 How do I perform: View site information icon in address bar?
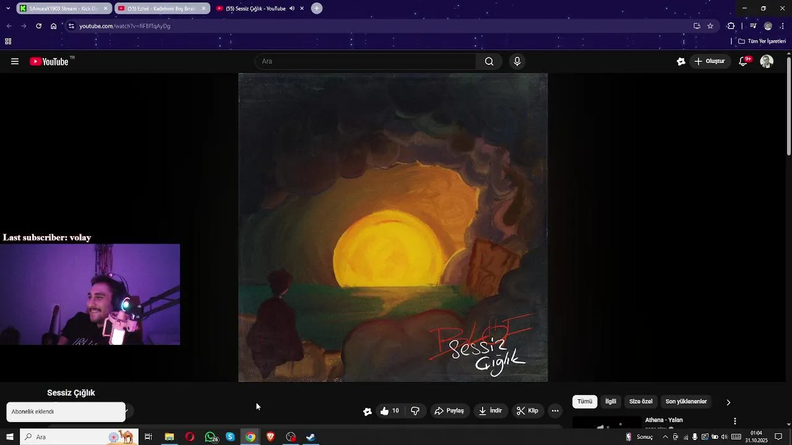pyautogui.click(x=71, y=26)
